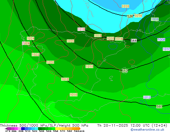This screenshot has width=170, height=132.
Task: Pick the orange arrow tip at the legend's high end
Action: 80,128
